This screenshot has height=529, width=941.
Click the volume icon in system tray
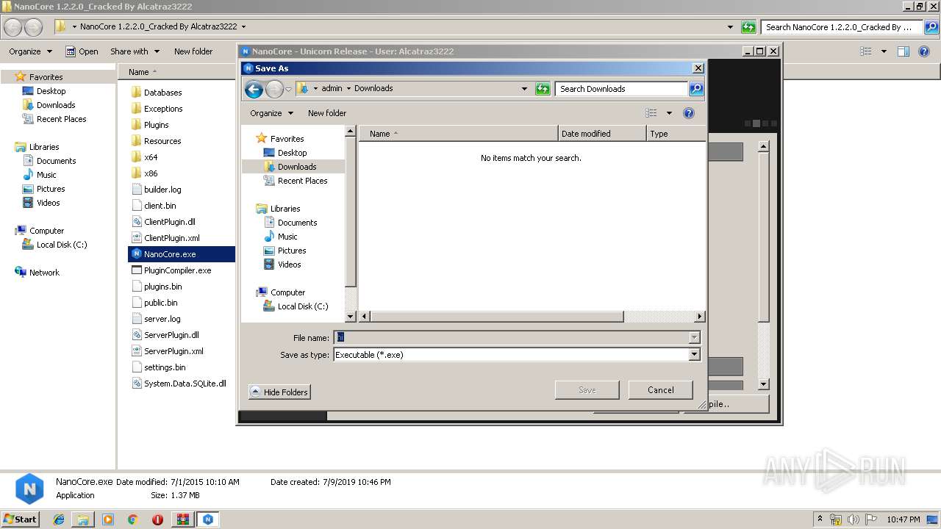[854, 519]
